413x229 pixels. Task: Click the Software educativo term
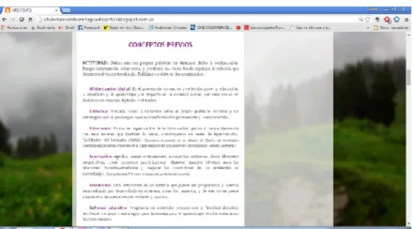[108, 208]
